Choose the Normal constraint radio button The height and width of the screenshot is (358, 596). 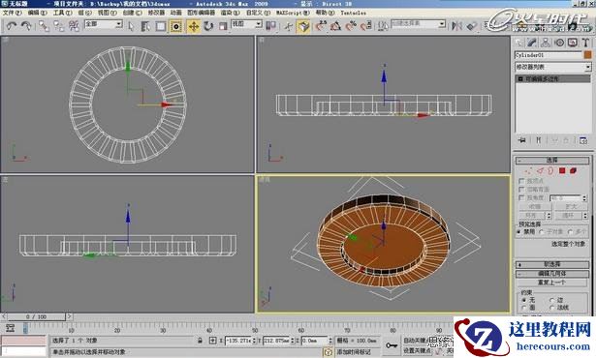pos(552,308)
